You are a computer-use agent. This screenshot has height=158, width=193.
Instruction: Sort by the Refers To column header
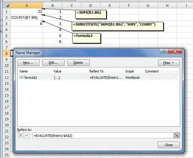106,71
